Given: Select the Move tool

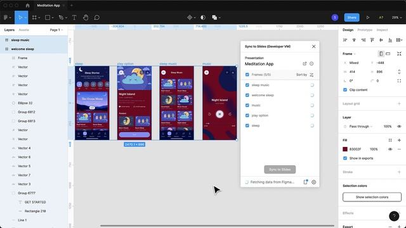Looking at the screenshot, I should 20,18.
